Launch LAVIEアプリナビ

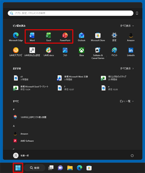16,52
